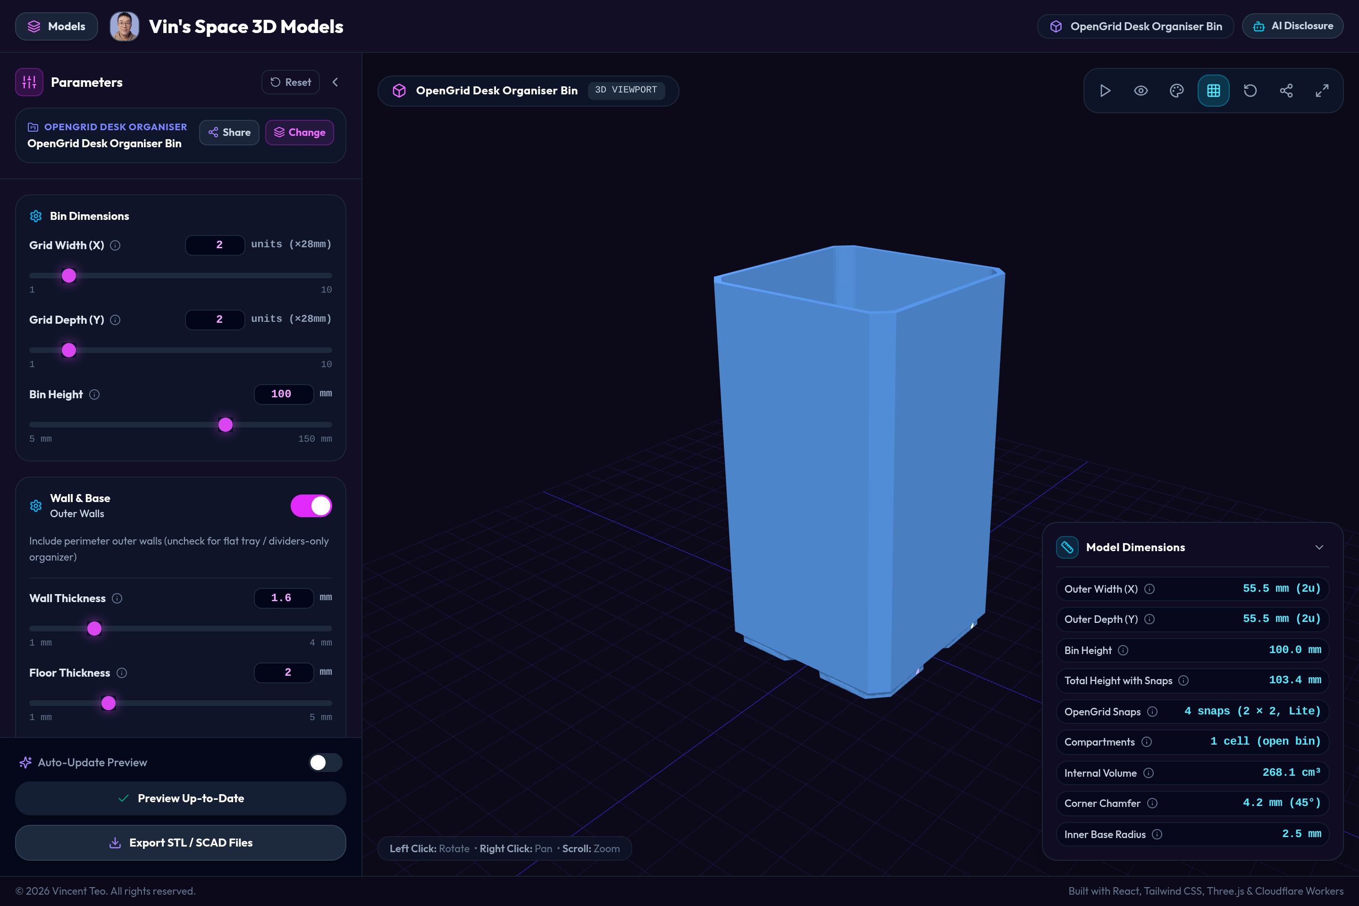Toggle the grid display icon

[1213, 91]
